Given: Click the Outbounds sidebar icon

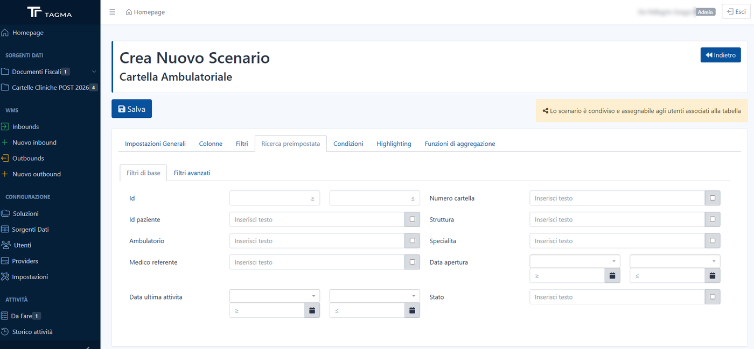Looking at the screenshot, I should pyautogui.click(x=5, y=159).
